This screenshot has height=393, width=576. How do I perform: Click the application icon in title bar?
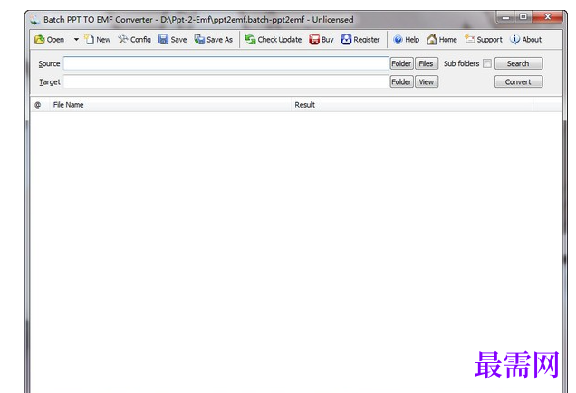pyautogui.click(x=35, y=20)
